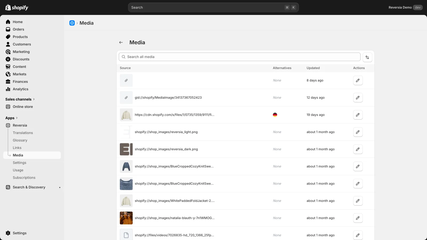Go to Orders page
Screen dimensions: 427x240
point(18,29)
